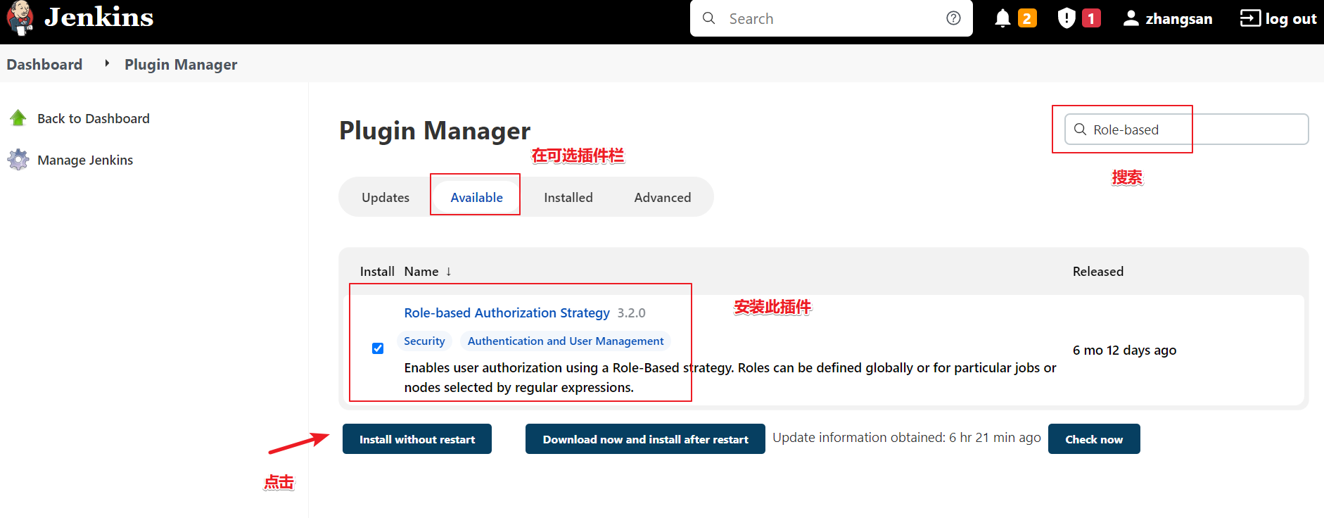
Task: Click the Manage Jenkins gear icon
Action: [18, 160]
